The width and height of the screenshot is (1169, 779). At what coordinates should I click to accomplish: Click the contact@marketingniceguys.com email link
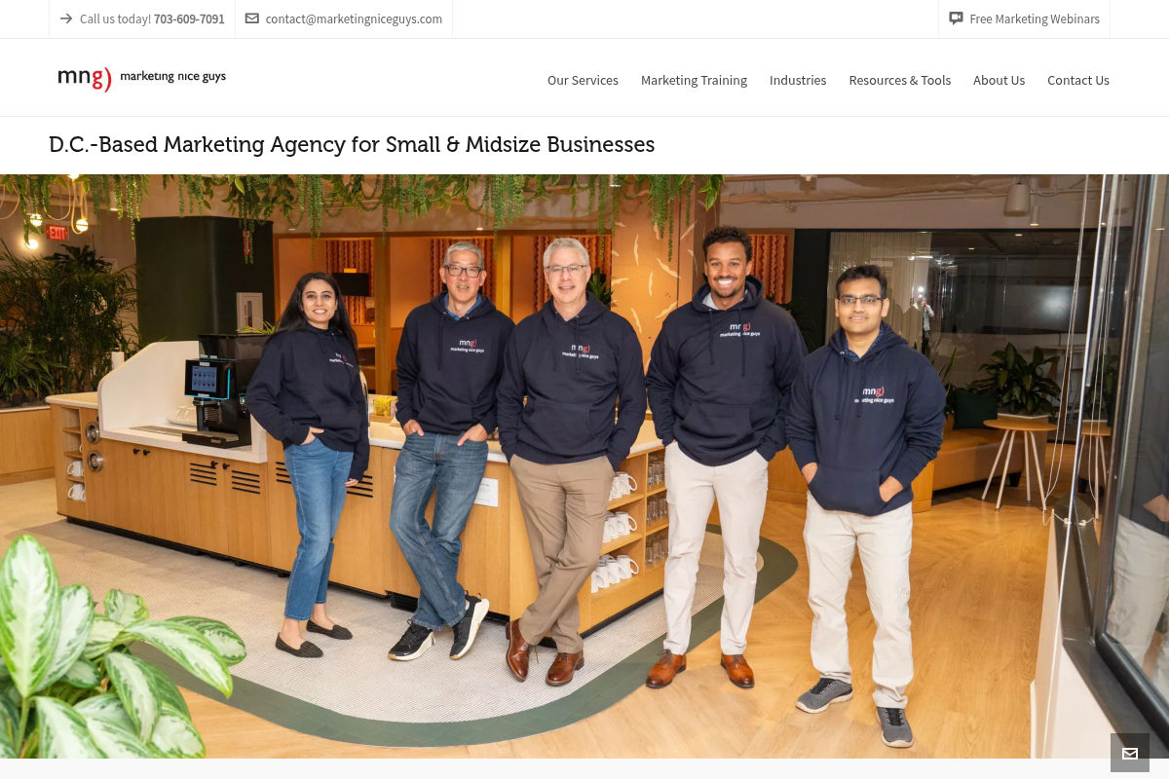click(354, 19)
